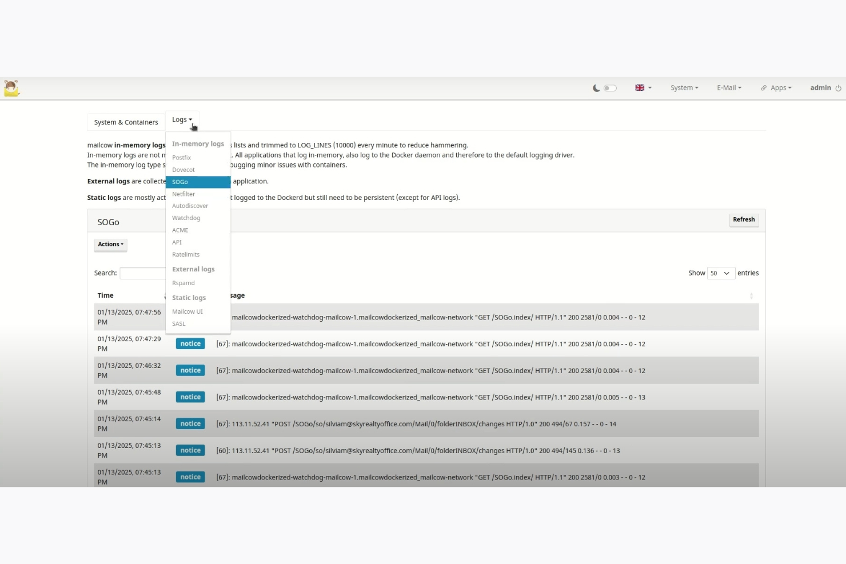Sort by the Time column header
The width and height of the screenshot is (846, 564).
[x=106, y=295]
